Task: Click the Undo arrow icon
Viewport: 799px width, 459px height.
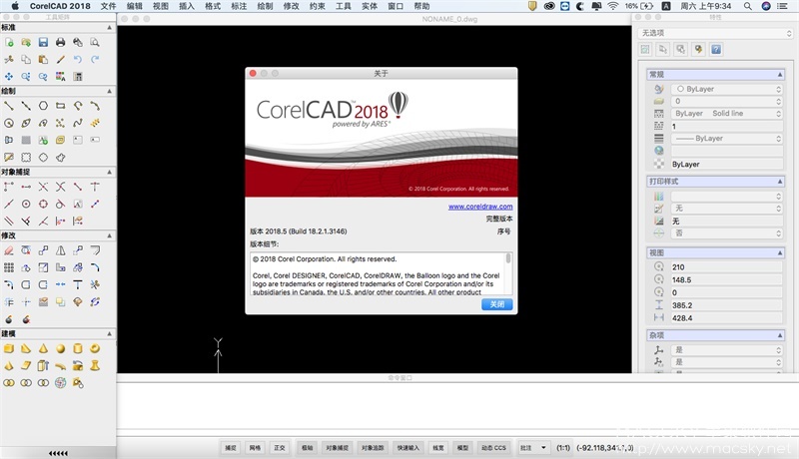Action: [78, 60]
